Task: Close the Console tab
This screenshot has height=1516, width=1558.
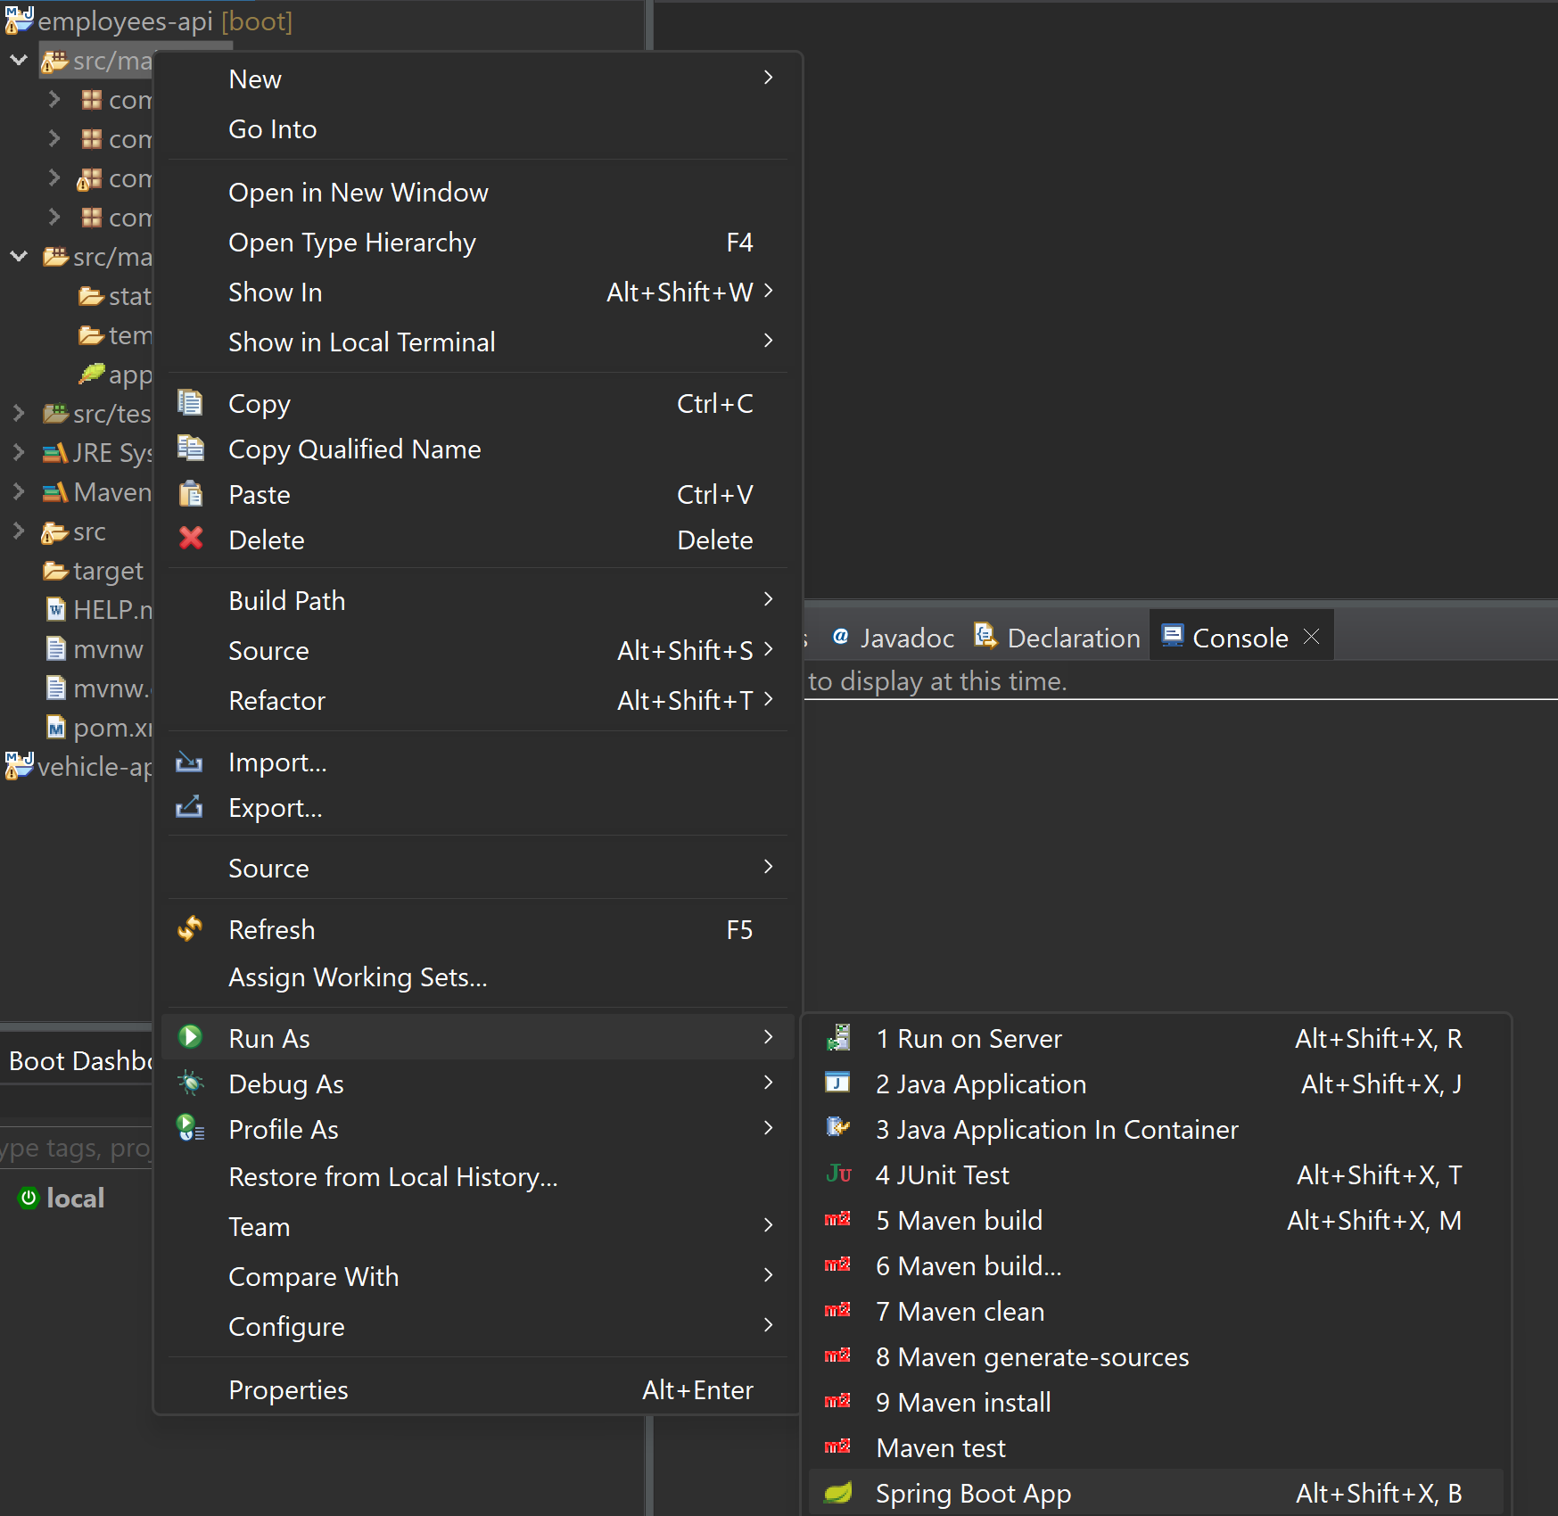Action: point(1311,637)
